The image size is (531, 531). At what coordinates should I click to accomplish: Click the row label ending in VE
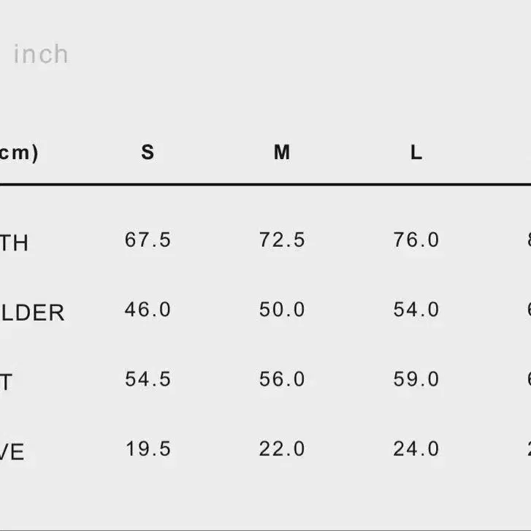coord(12,452)
